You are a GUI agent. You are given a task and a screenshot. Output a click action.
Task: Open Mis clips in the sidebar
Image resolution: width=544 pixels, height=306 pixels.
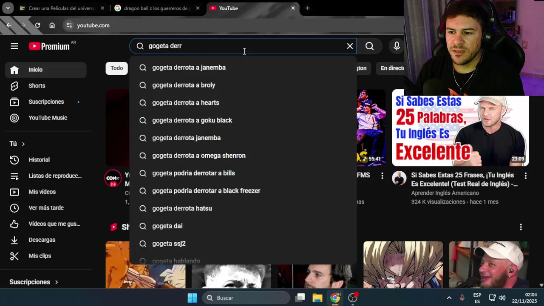tap(46, 256)
